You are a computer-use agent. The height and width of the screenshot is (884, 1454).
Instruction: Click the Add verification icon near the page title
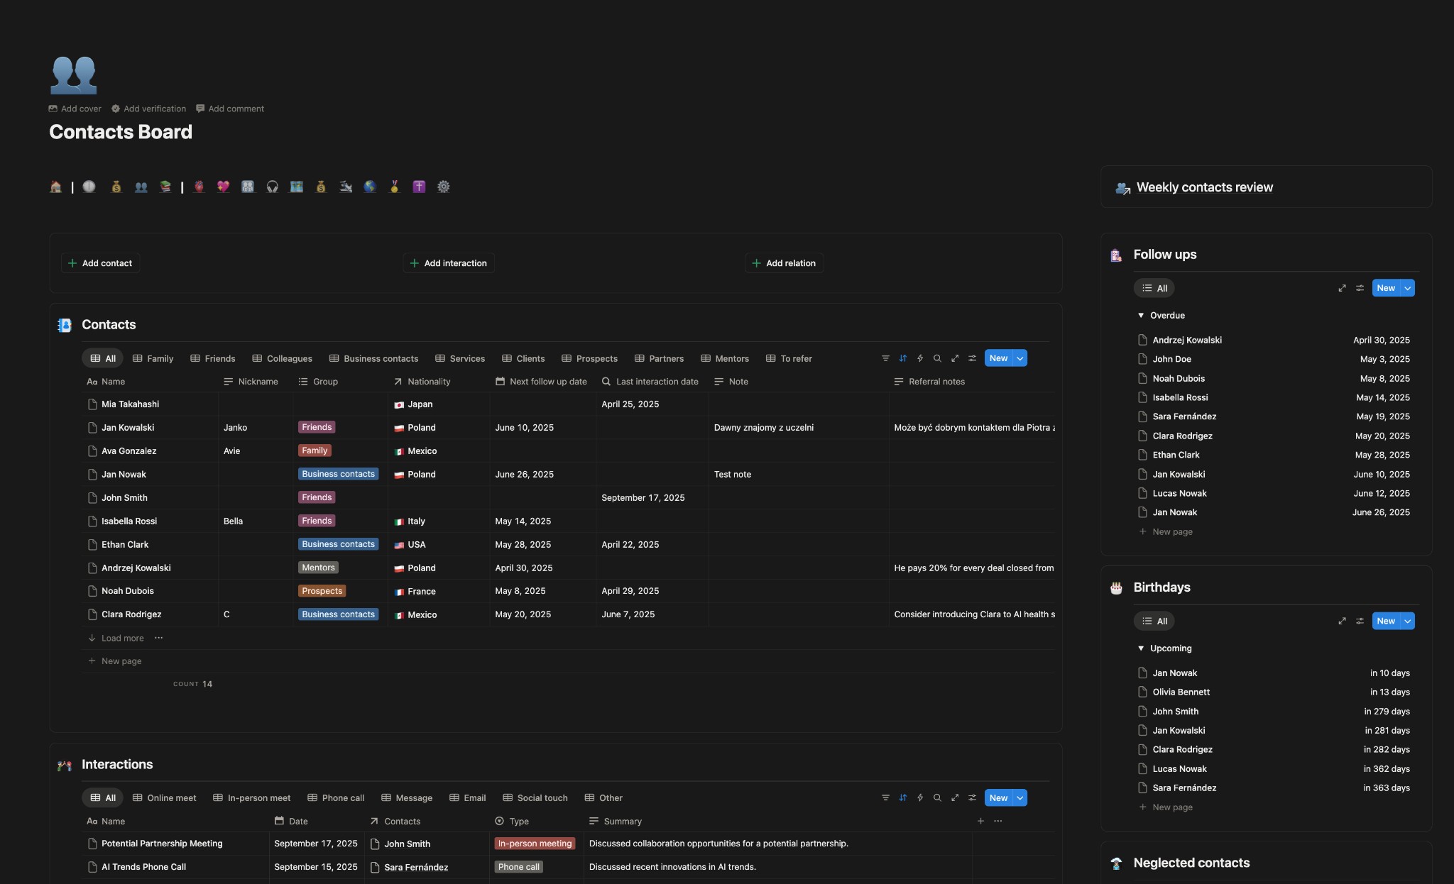(x=115, y=108)
